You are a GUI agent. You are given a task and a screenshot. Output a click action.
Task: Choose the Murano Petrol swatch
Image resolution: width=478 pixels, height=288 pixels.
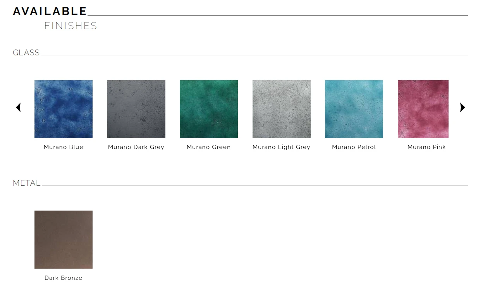point(354,109)
